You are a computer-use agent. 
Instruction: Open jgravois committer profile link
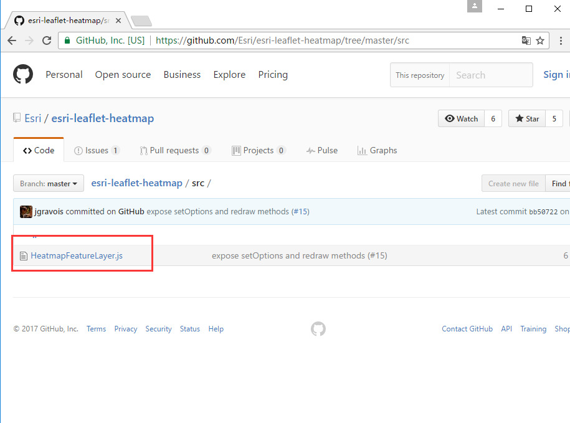click(49, 212)
